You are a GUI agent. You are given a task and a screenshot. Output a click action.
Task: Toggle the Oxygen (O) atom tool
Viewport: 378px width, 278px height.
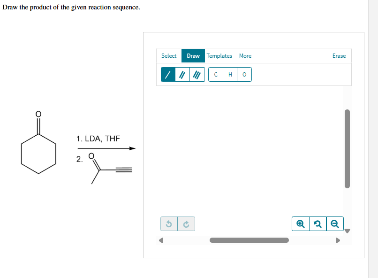tap(243, 74)
